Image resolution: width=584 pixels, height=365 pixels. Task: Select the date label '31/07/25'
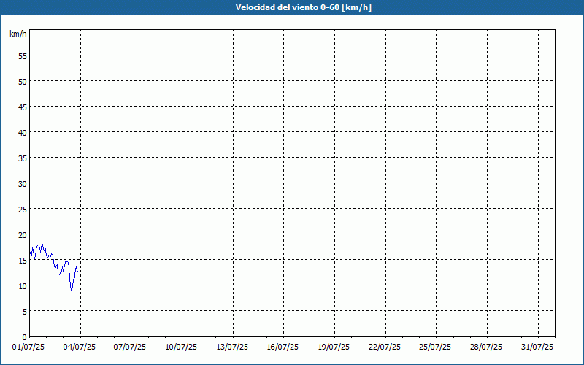pos(537,347)
